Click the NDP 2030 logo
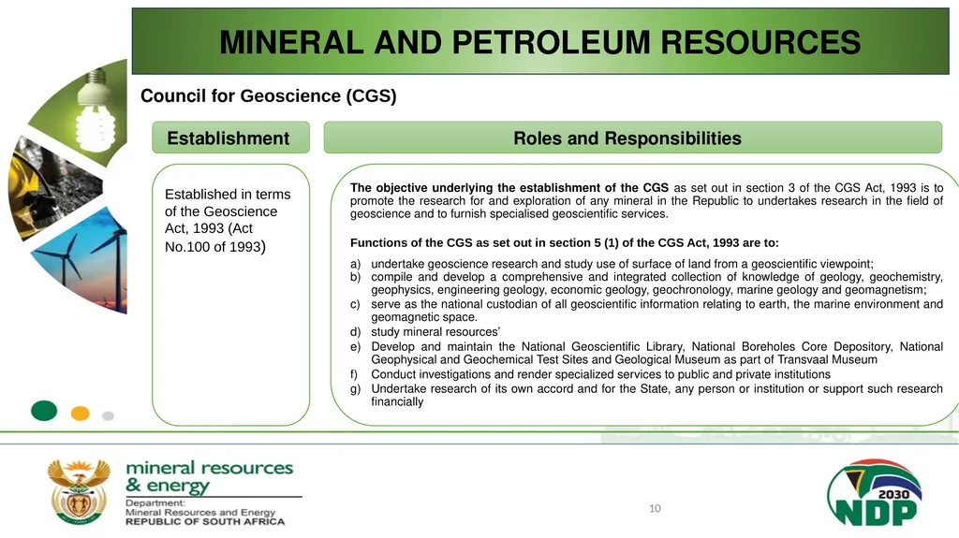The width and height of the screenshot is (959, 538). click(875, 493)
